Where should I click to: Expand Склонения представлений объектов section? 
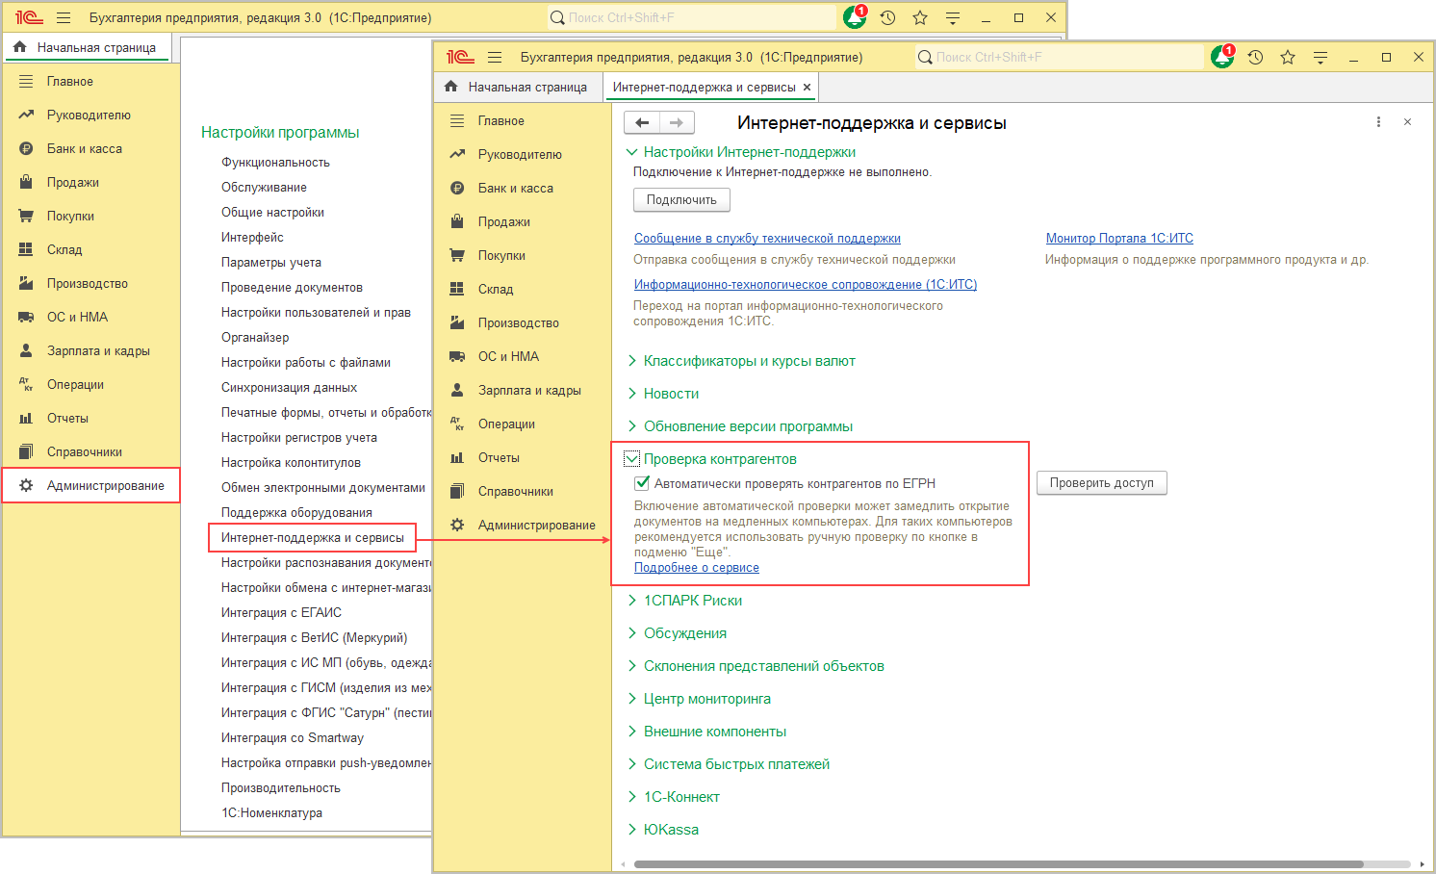(x=632, y=666)
